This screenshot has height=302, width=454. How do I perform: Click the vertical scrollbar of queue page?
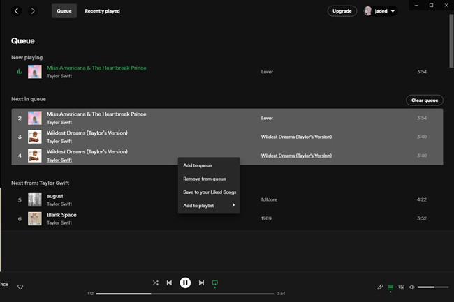pyautogui.click(x=451, y=41)
